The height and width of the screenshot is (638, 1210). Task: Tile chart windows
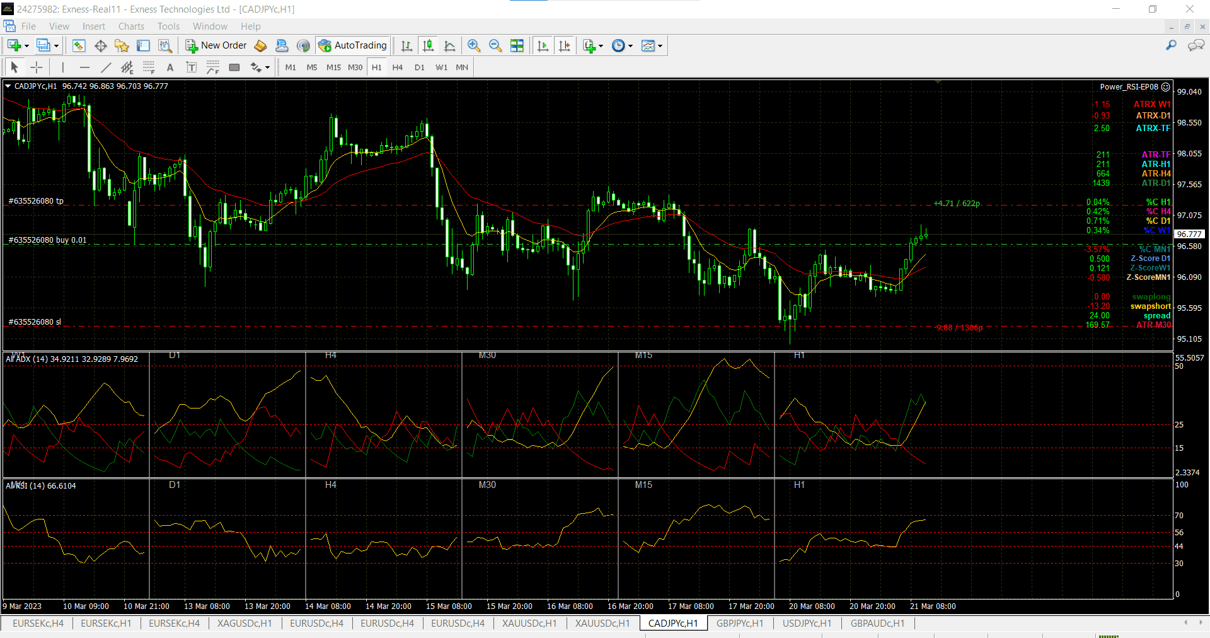click(517, 45)
